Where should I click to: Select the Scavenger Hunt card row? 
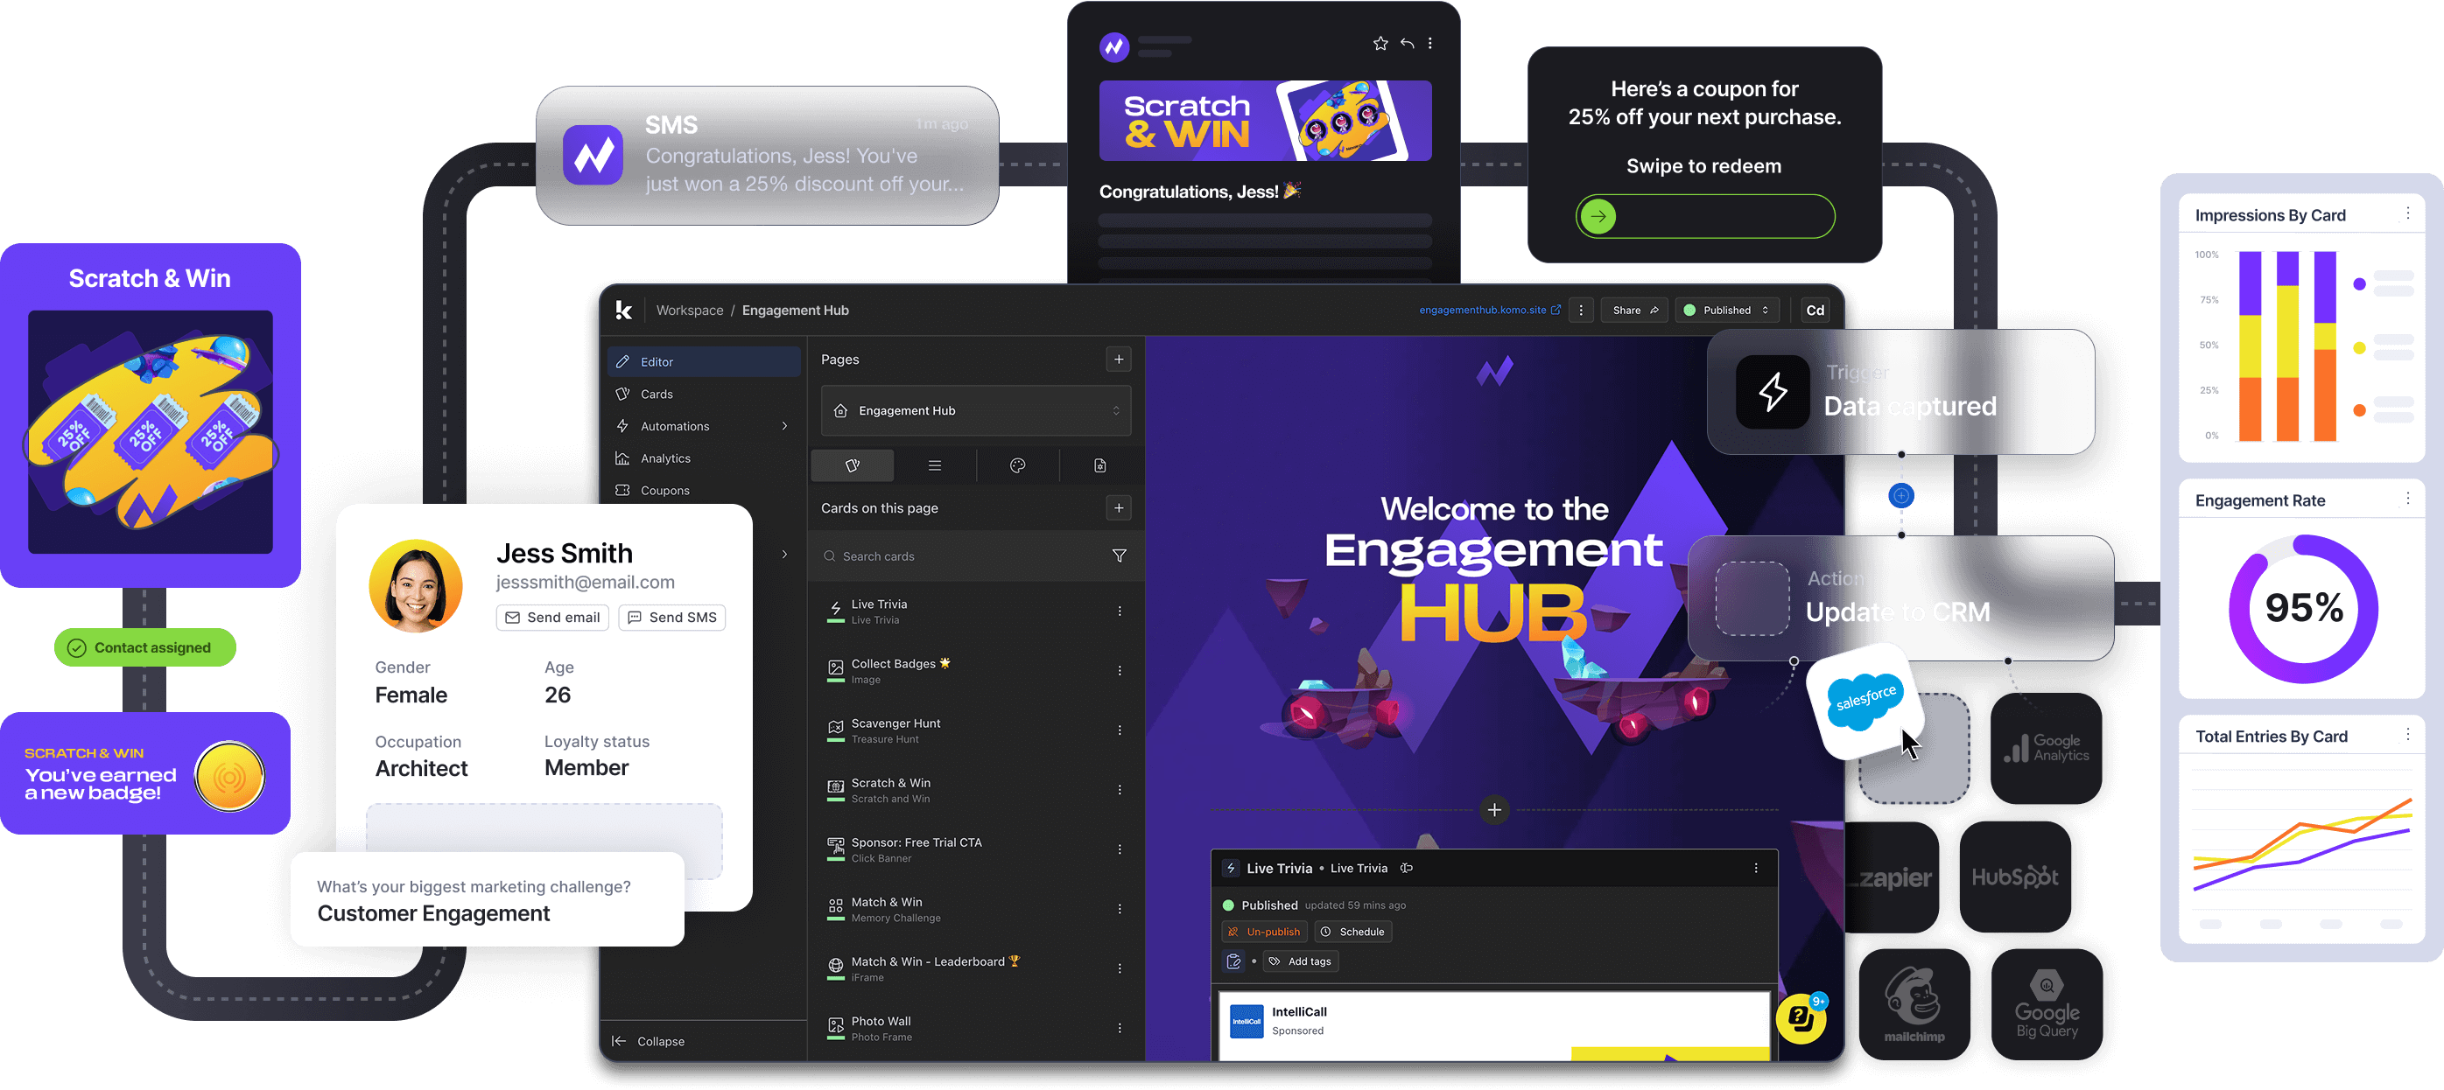tap(975, 730)
